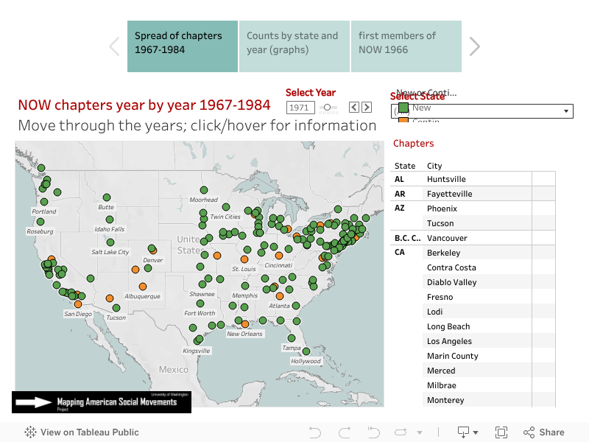Click the green New legend swatch
The height and width of the screenshot is (442, 589).
click(403, 108)
